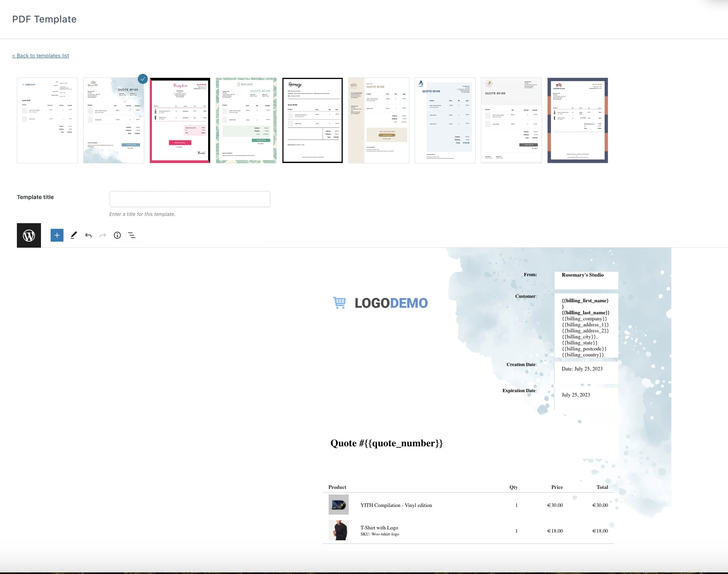Focus the Template title input field

(190, 199)
